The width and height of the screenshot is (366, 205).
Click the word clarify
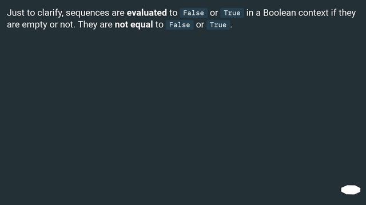(x=50, y=13)
